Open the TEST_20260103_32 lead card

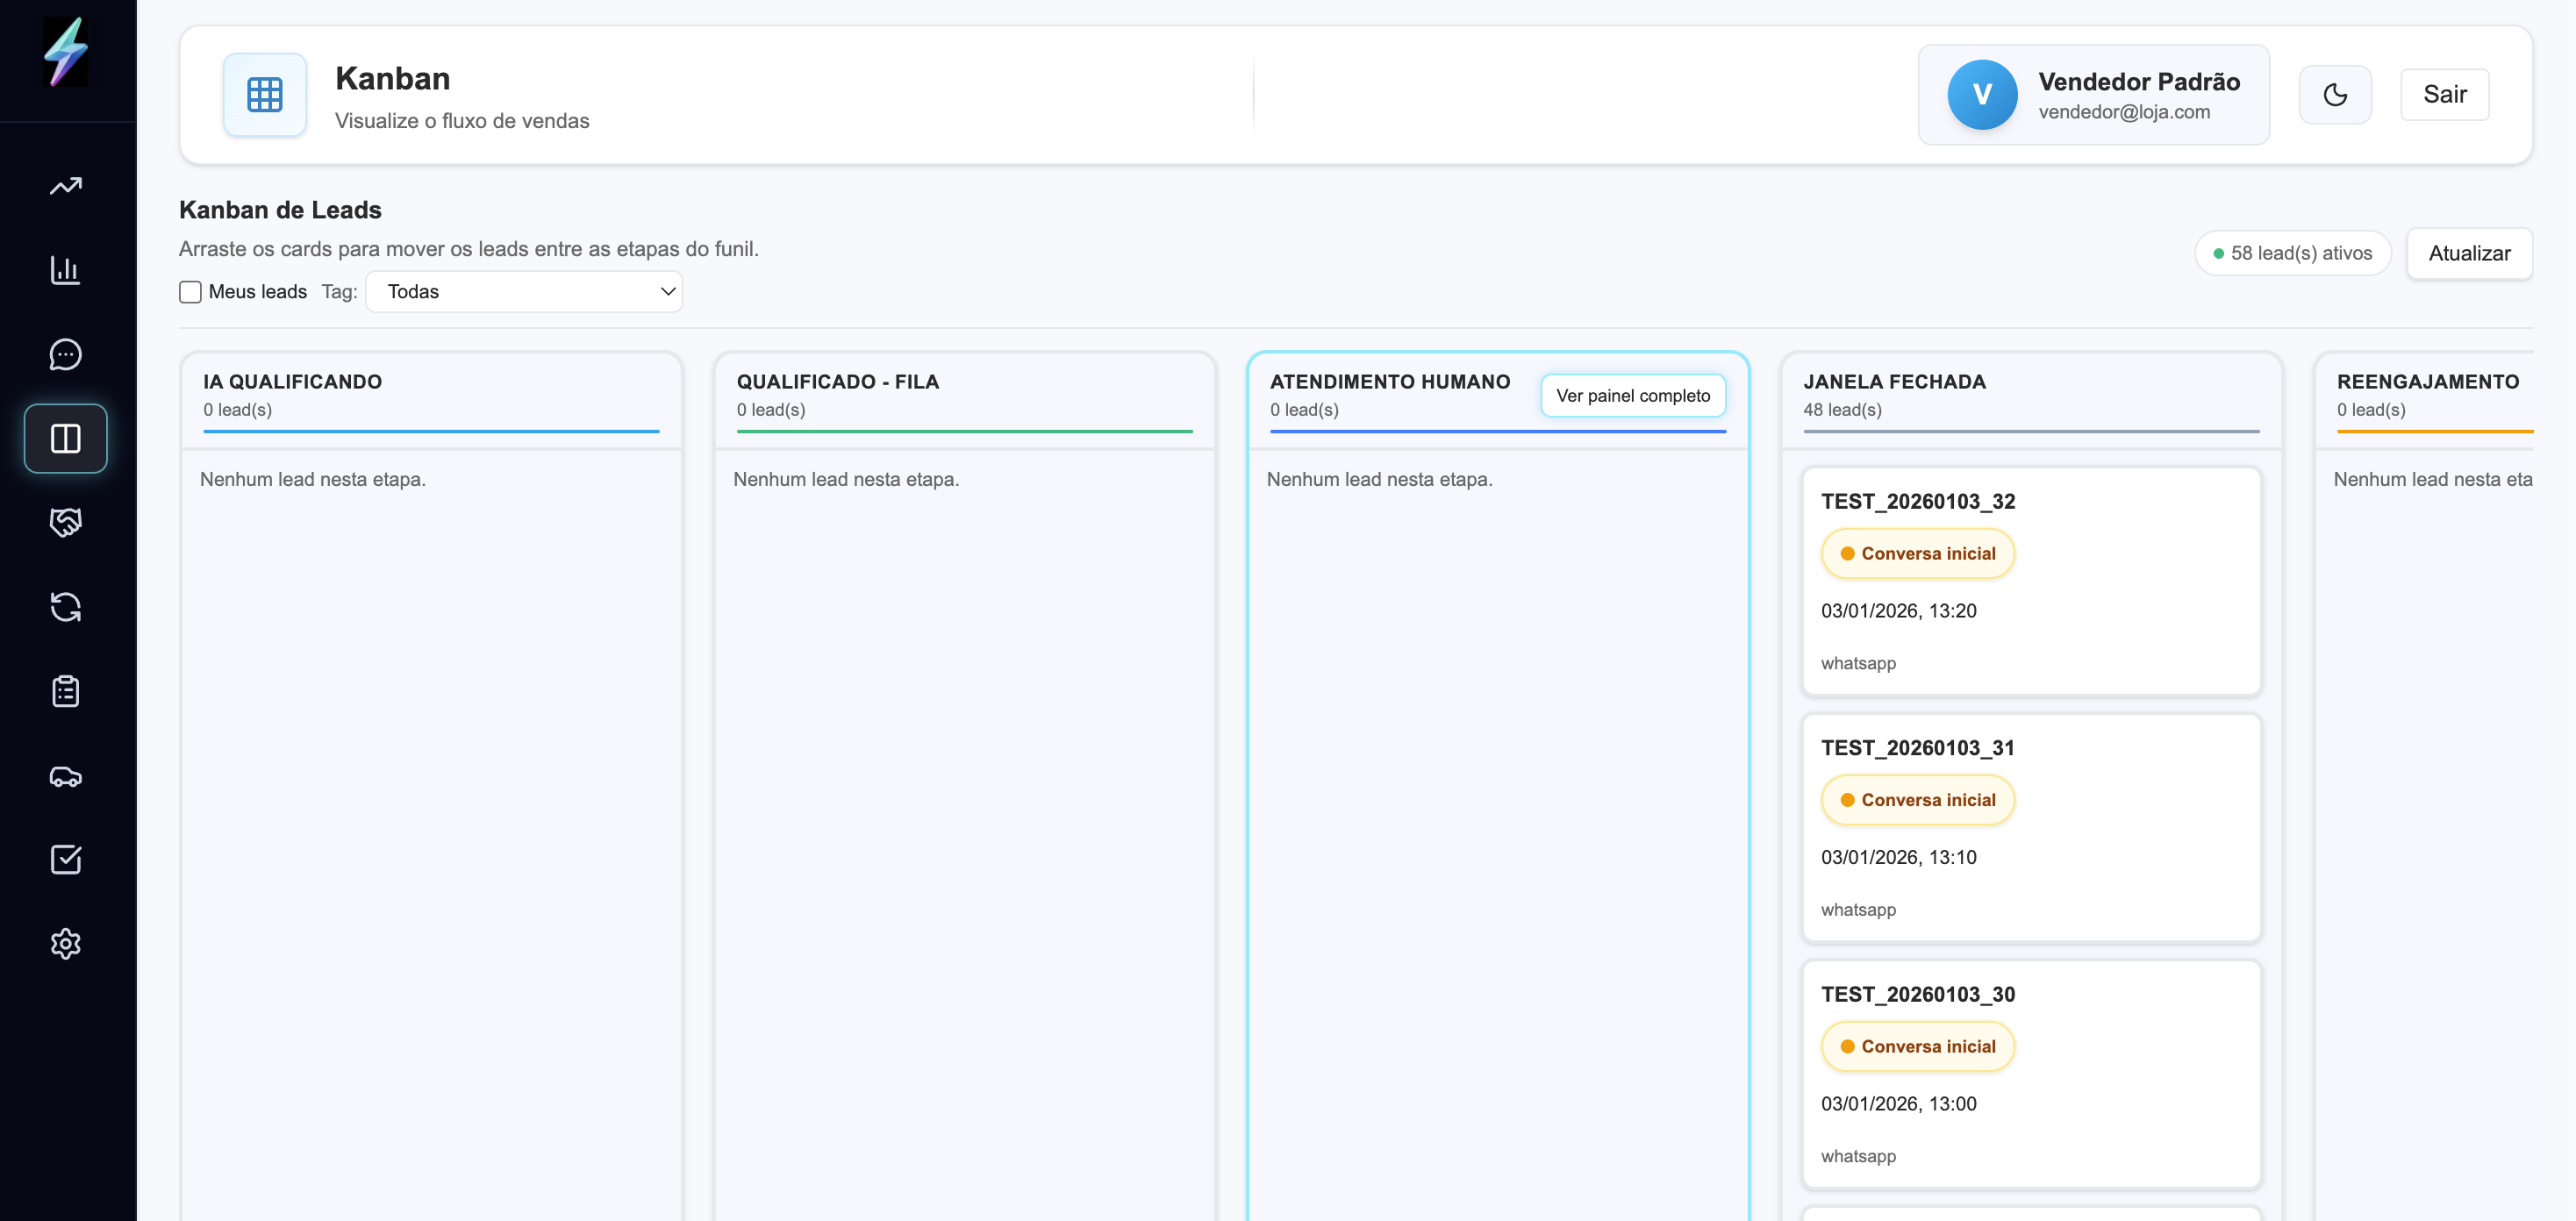[2031, 581]
